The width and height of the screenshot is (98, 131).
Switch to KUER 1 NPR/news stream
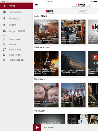click(x=50, y=12)
